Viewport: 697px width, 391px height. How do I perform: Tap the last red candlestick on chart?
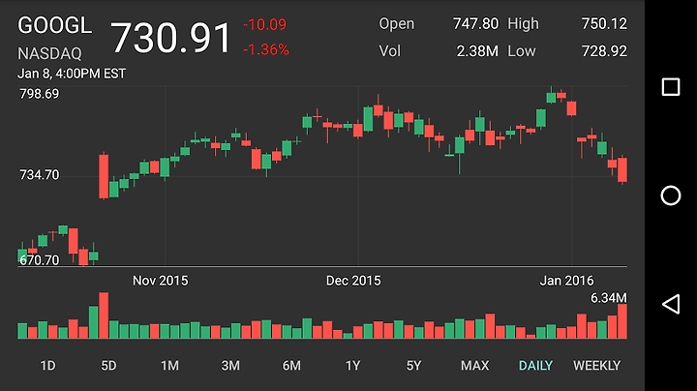[622, 169]
